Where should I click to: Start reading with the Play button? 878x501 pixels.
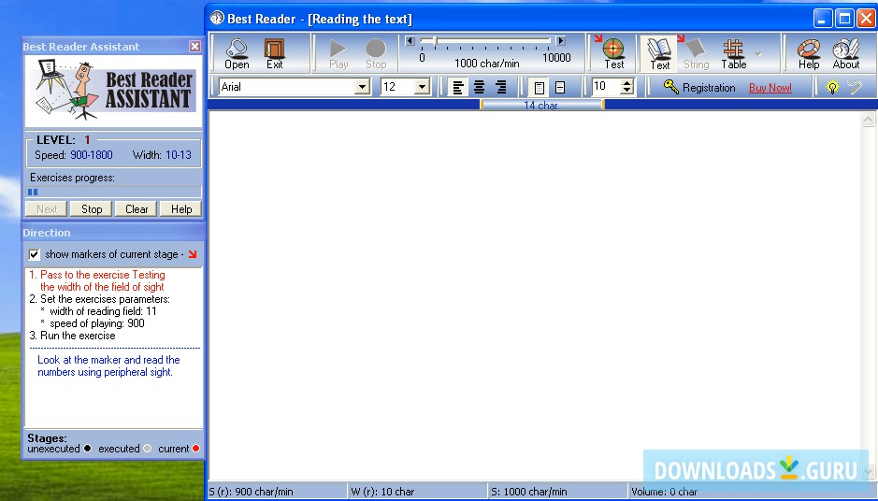[338, 53]
